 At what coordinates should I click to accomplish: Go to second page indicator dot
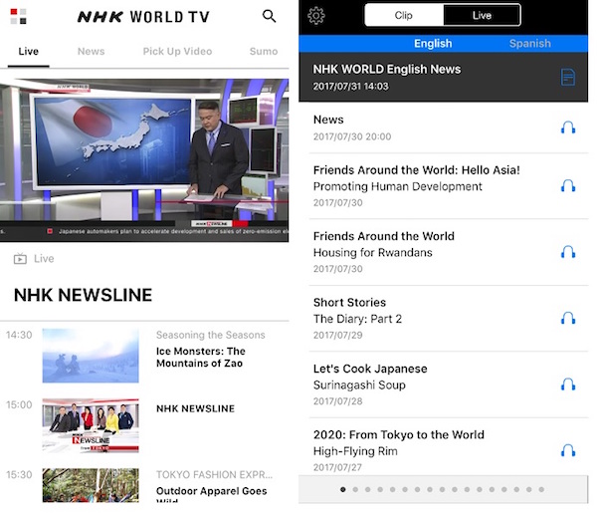[355, 489]
